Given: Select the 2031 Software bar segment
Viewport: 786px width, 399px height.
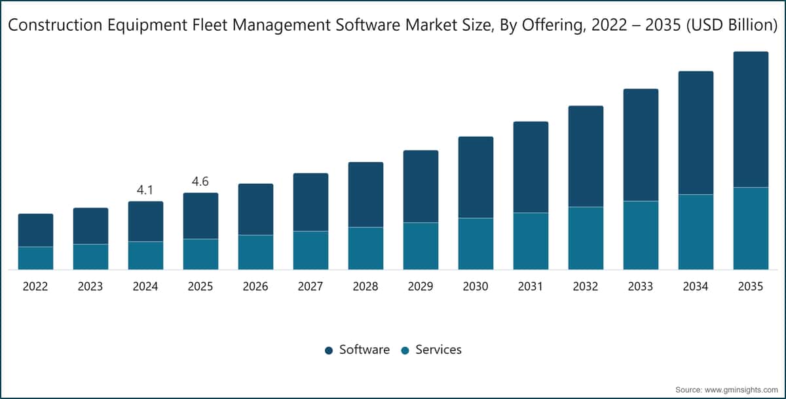Looking at the screenshot, I should tap(531, 167).
